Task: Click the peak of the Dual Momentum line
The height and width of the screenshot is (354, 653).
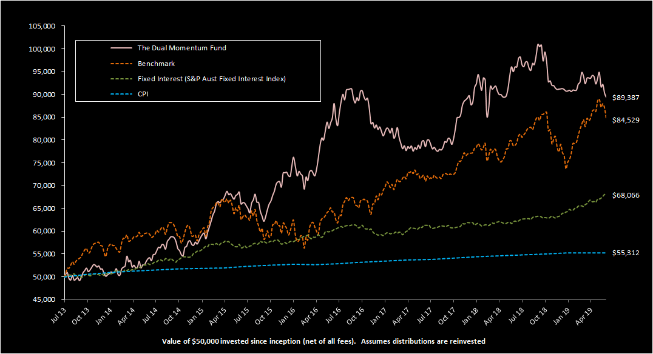Action: 537,44
